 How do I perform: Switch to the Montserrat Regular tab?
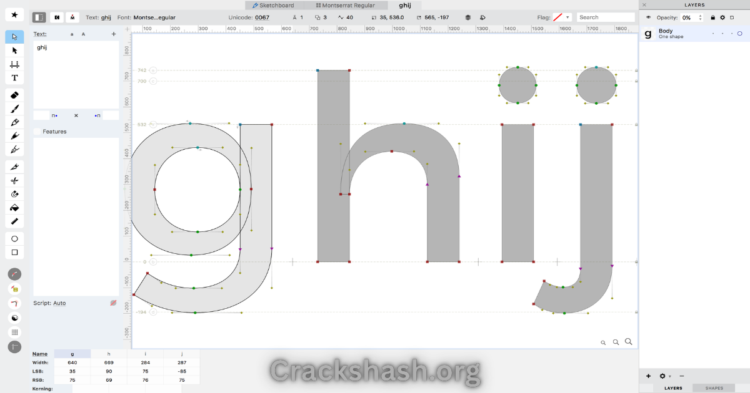click(345, 5)
